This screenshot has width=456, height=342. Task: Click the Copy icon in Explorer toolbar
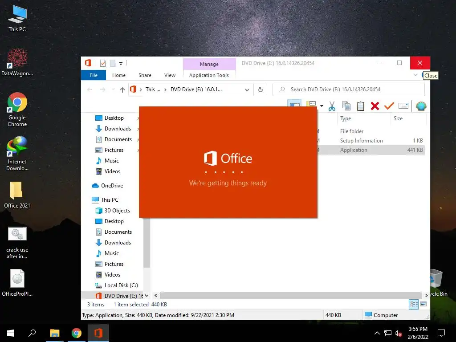346,106
